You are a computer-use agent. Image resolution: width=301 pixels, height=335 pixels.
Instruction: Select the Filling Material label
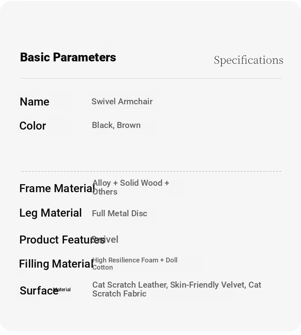(x=56, y=264)
